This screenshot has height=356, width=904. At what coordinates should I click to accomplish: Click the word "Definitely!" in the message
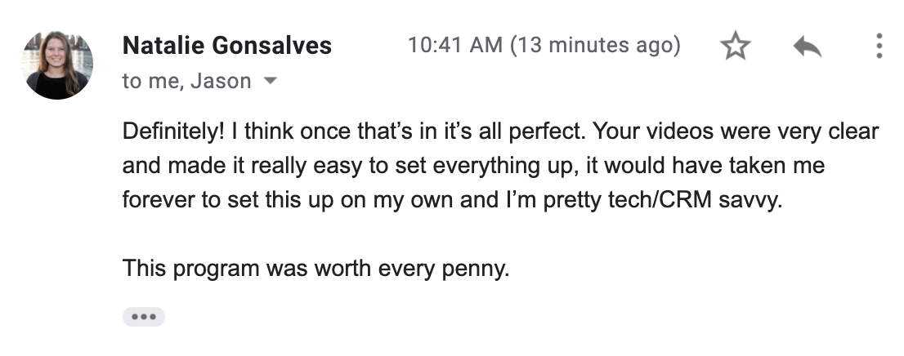pos(173,132)
